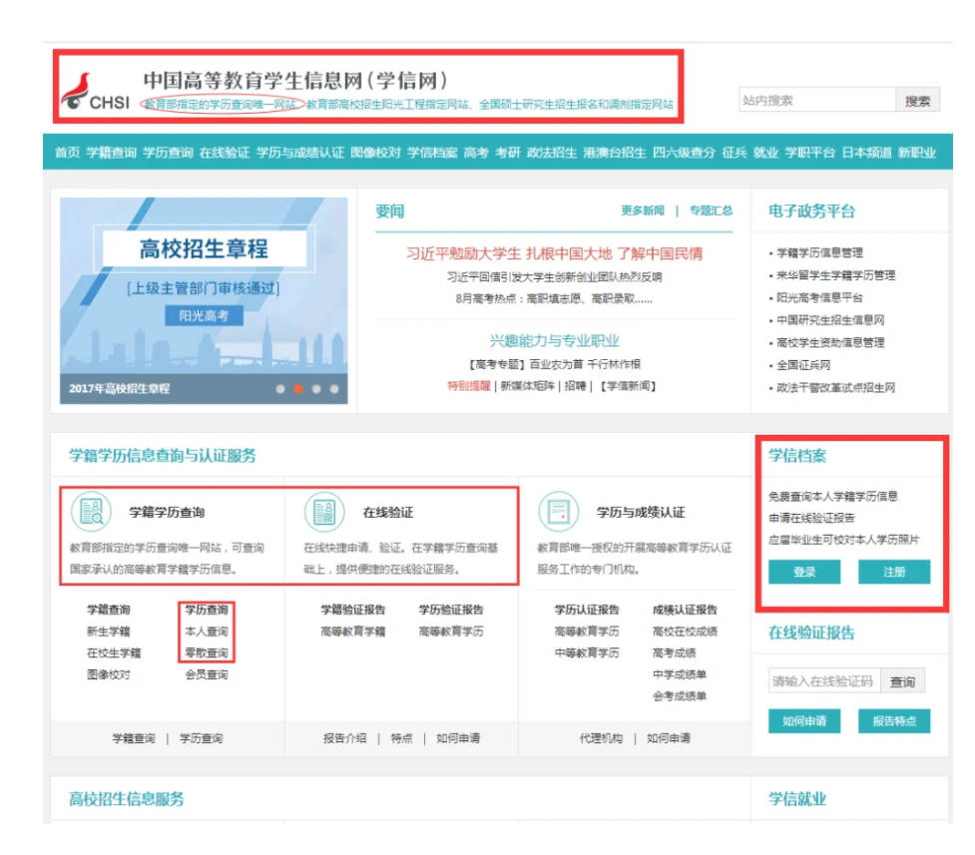
Task: Select the last carousel dot indicator
Action: point(334,389)
